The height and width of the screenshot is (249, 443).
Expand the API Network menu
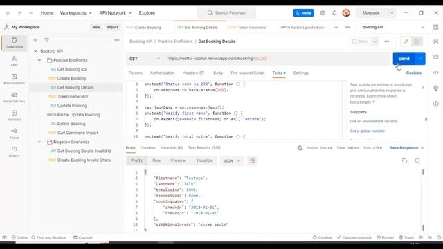(116, 13)
